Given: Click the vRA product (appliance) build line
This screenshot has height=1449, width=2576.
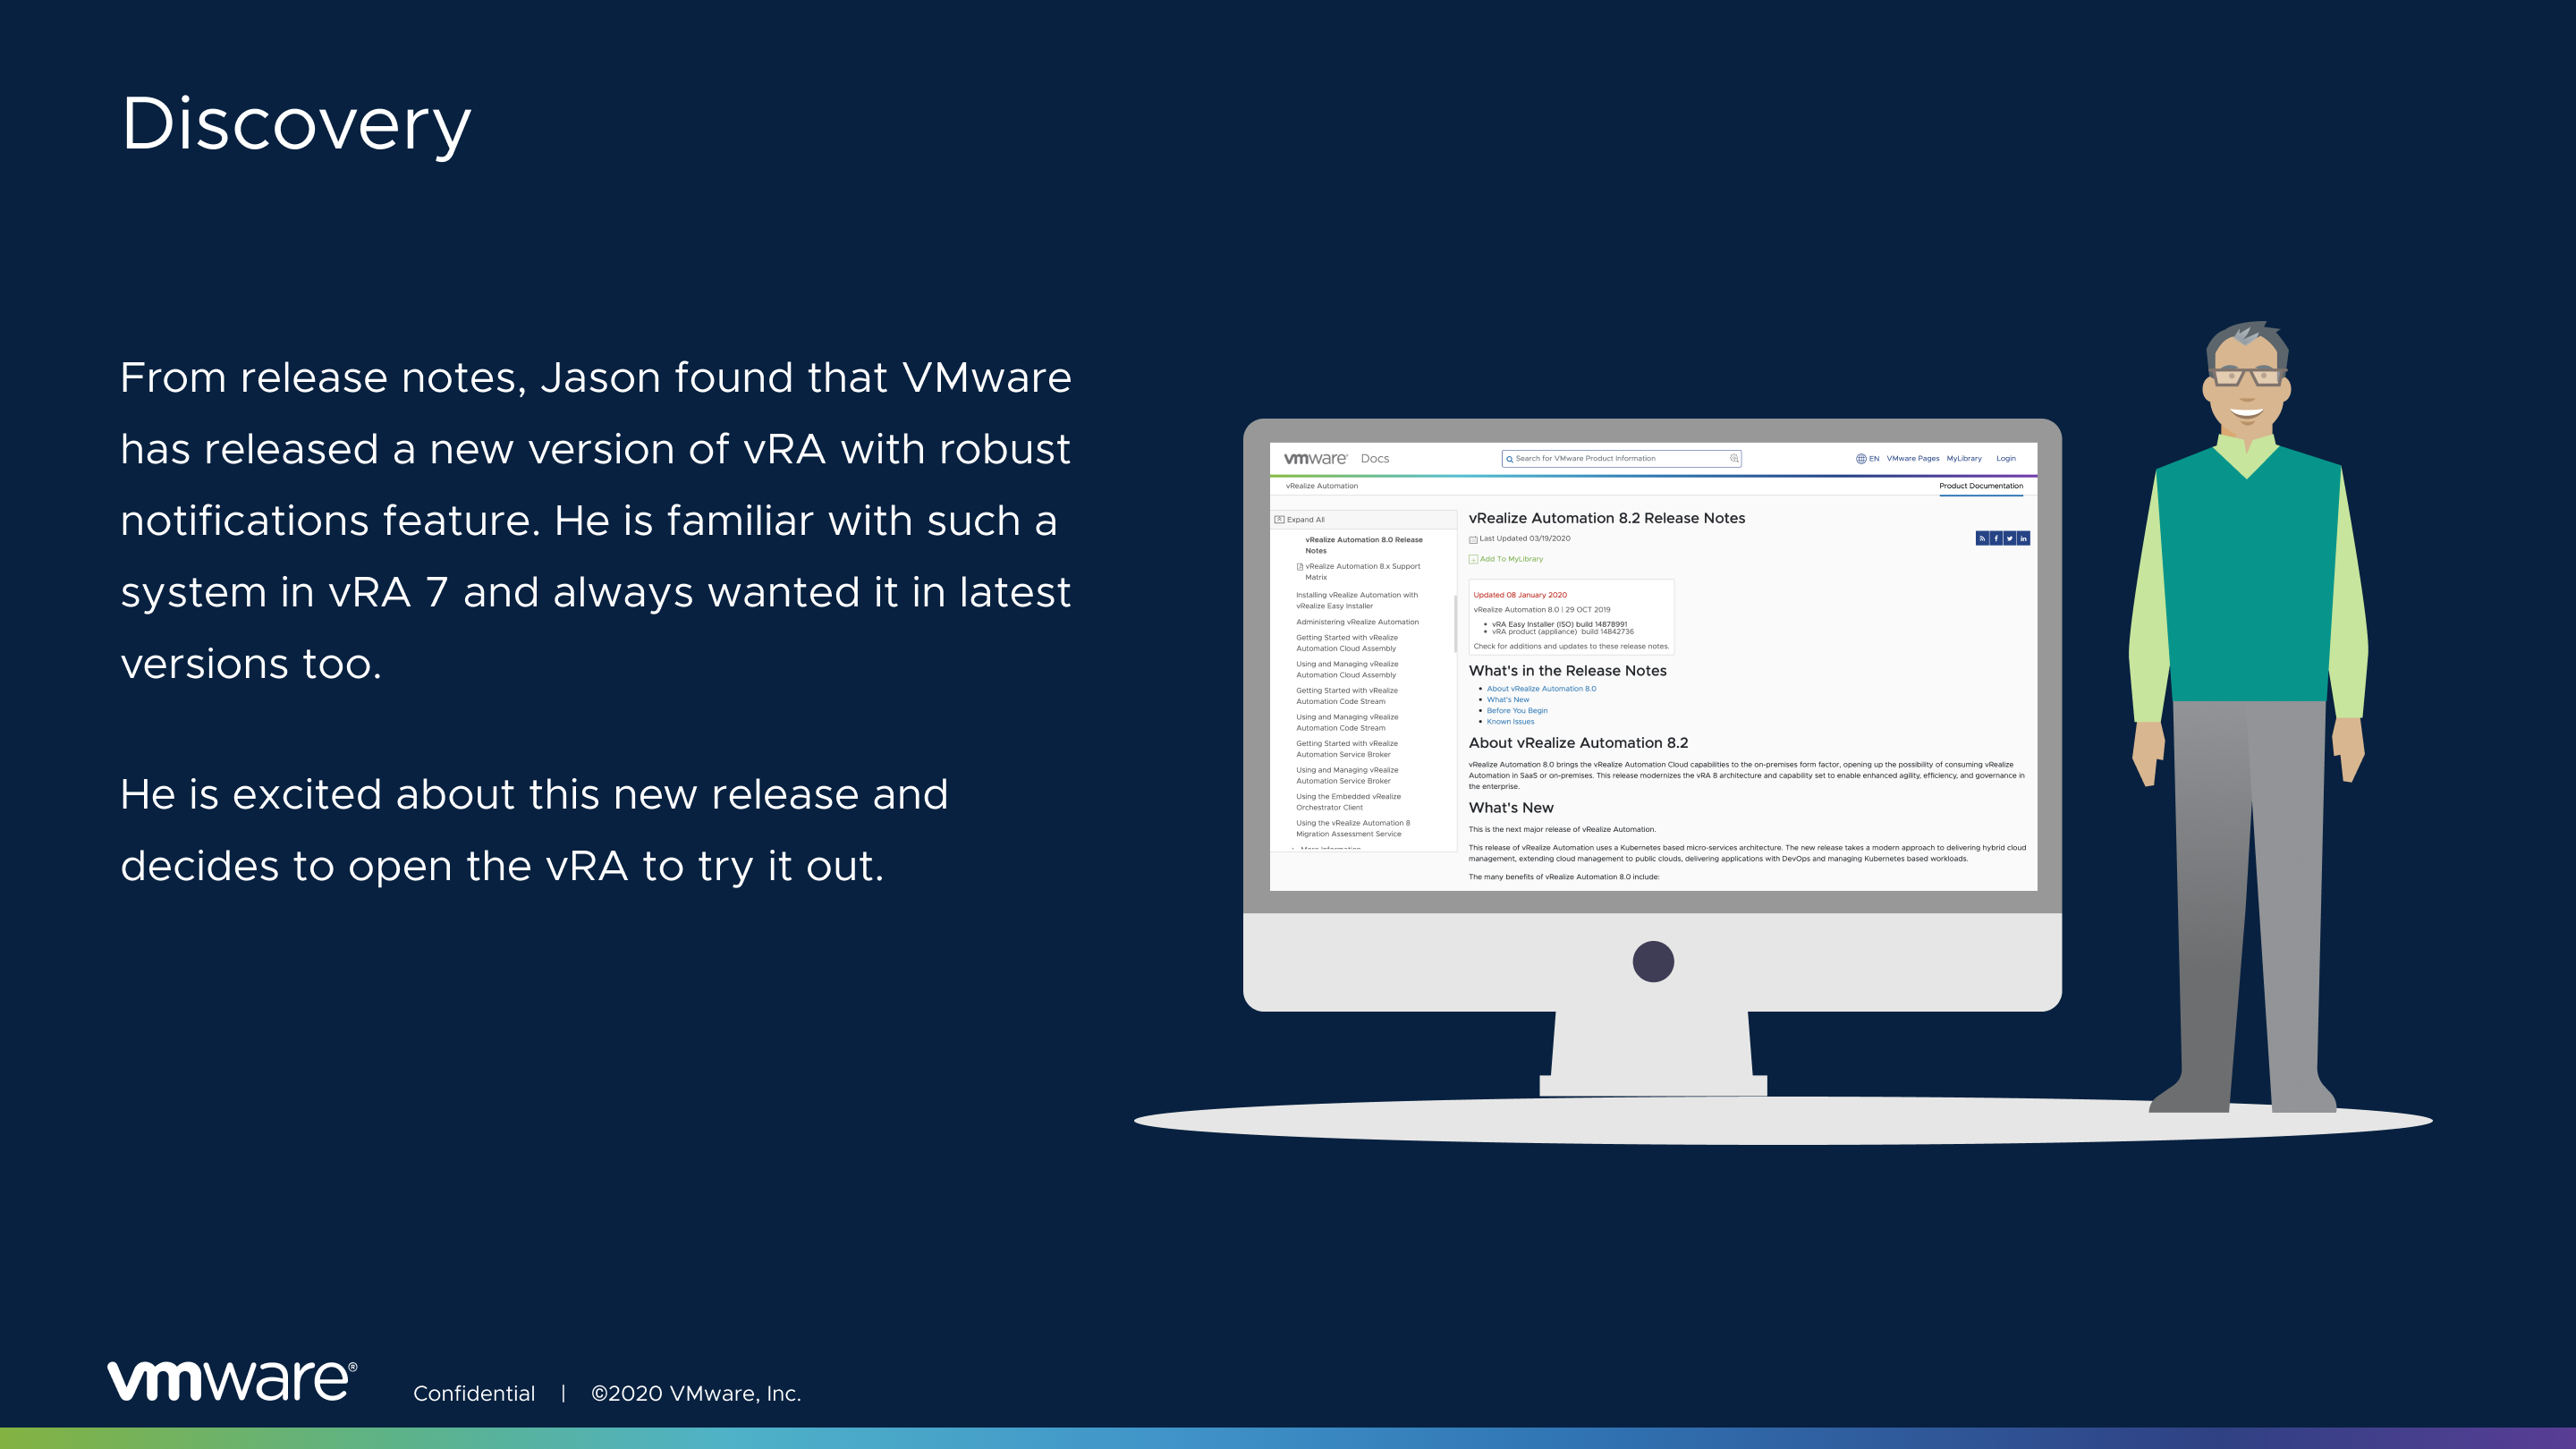Looking at the screenshot, I should click(1563, 632).
